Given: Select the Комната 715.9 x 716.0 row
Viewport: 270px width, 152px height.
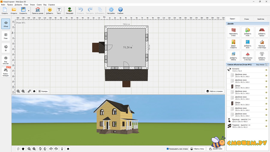Looking at the screenshot, I should point(247,70).
